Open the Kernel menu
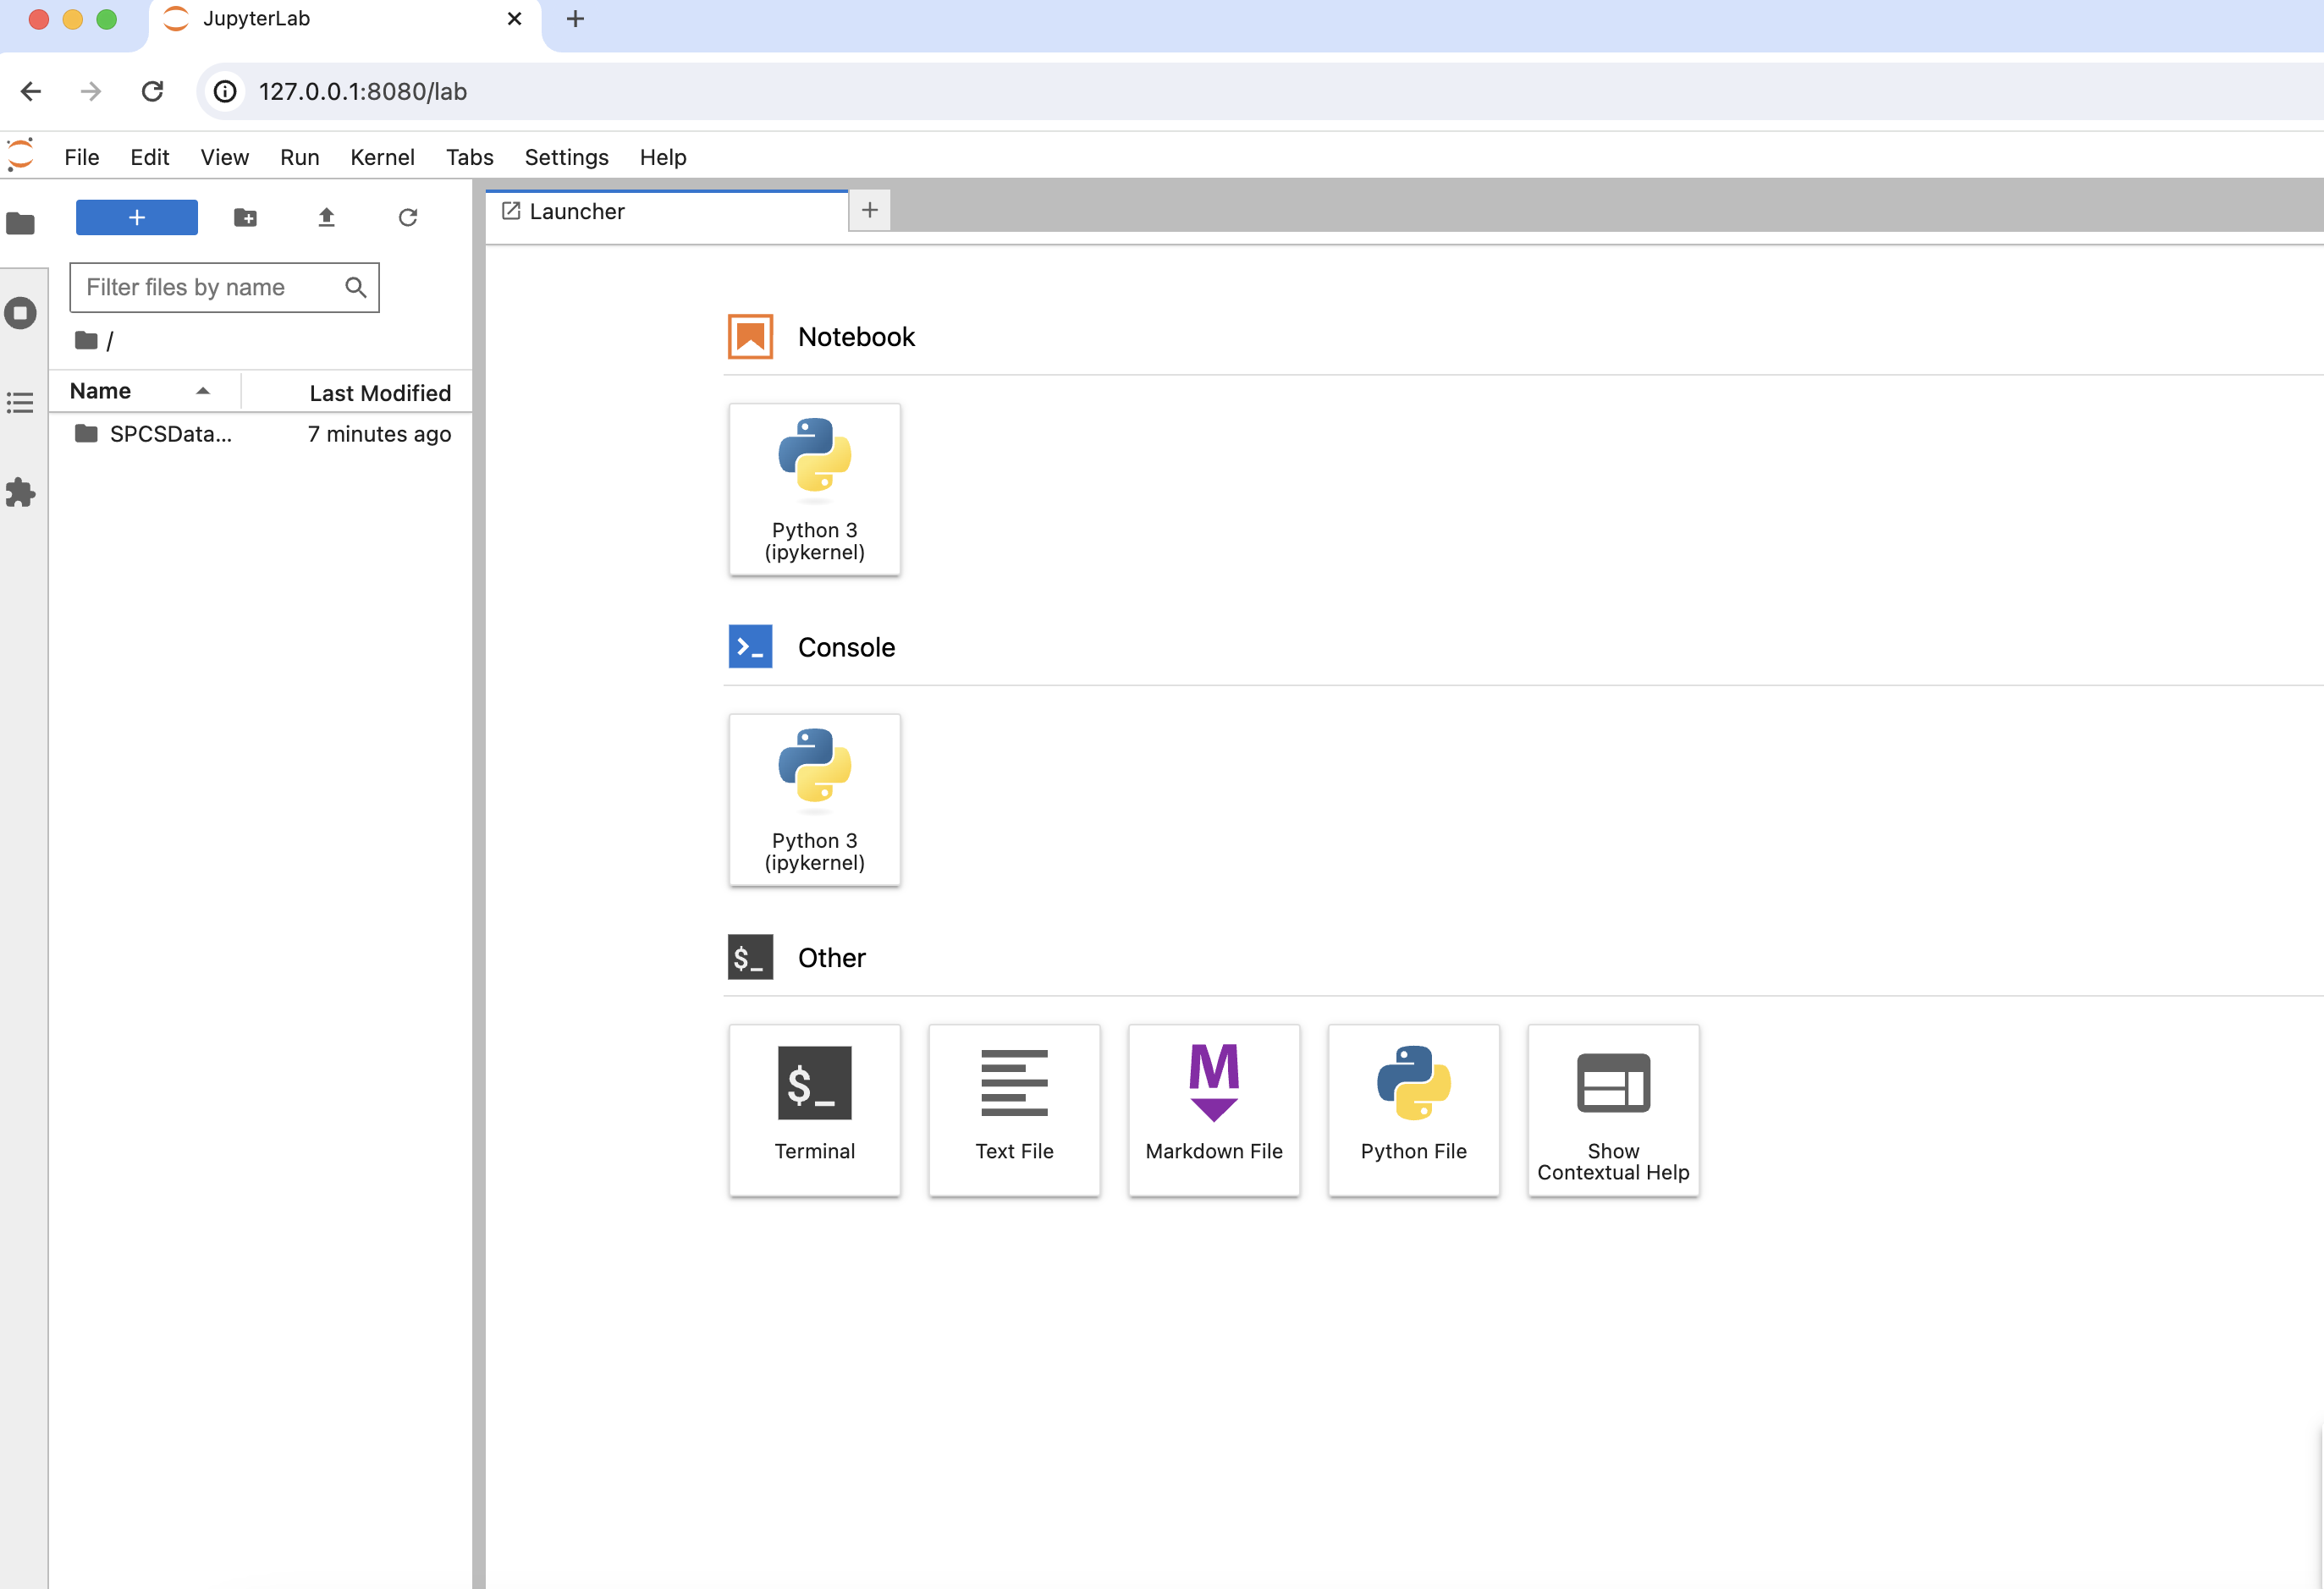The height and width of the screenshot is (1589, 2324). point(382,157)
